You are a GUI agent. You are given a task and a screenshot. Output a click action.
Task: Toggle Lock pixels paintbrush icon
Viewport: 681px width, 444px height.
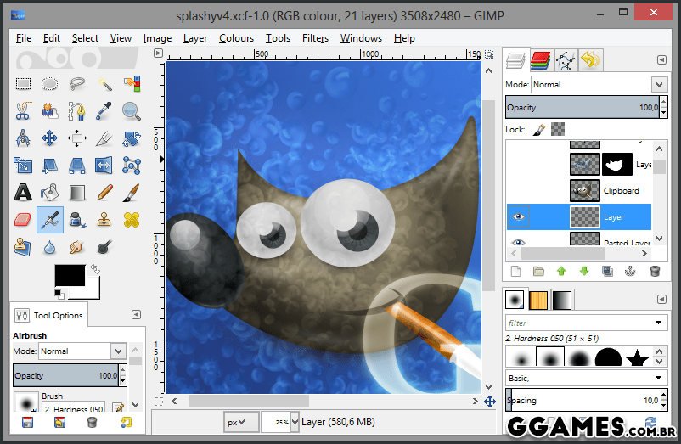538,130
